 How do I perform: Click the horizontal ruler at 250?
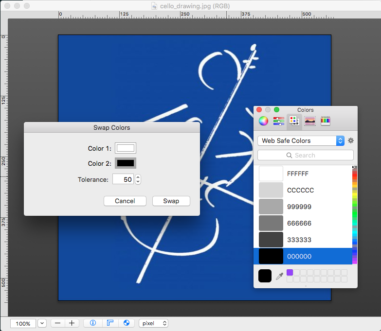(185, 14)
